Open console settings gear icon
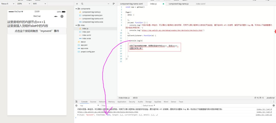This screenshot has width=276, height=123. [x=273, y=105]
